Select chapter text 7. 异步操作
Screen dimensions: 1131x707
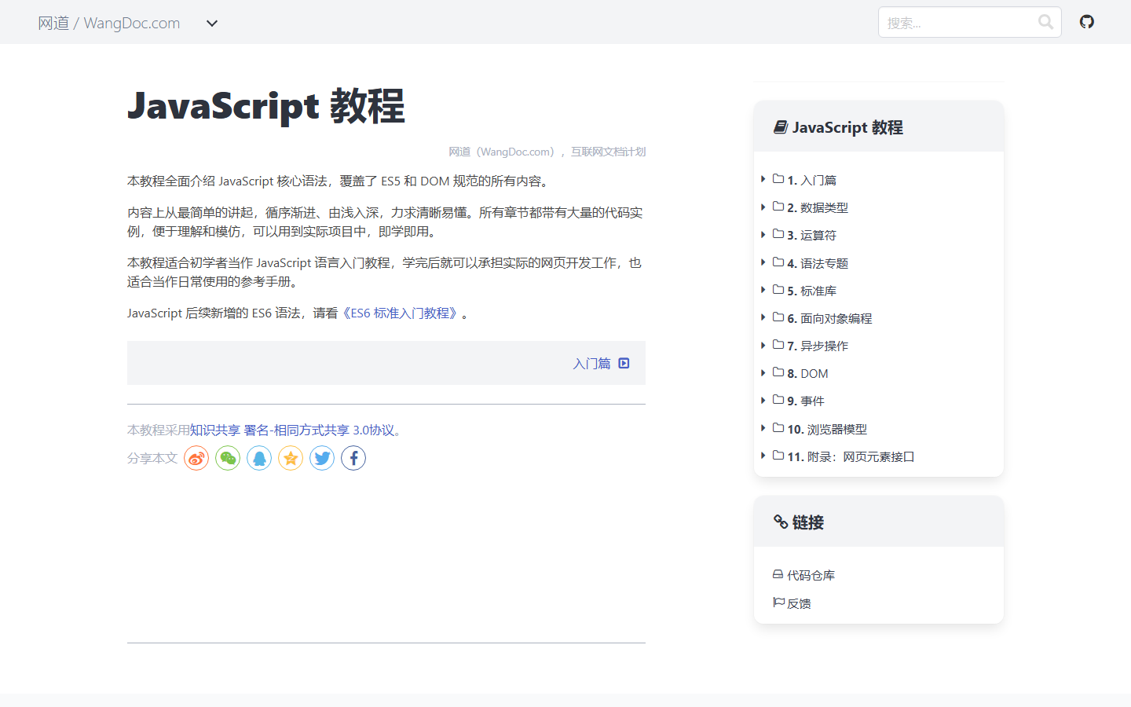(818, 346)
